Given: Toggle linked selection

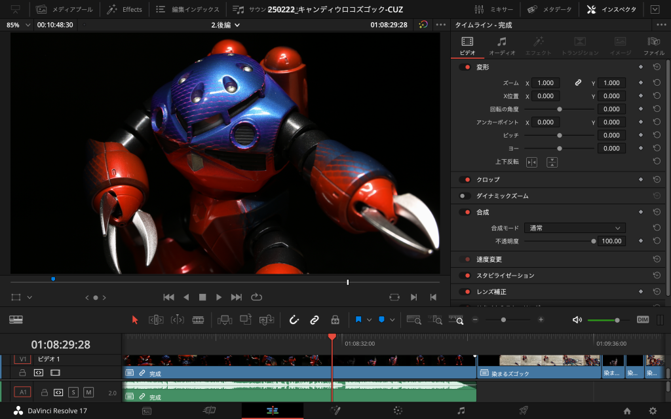Looking at the screenshot, I should coord(314,319).
